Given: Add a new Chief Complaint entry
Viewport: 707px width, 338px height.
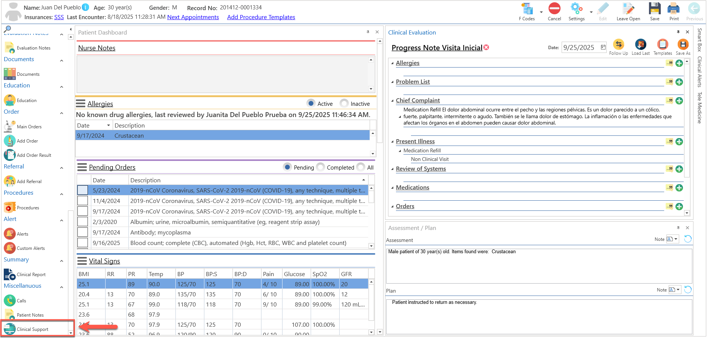Looking at the screenshot, I should click(679, 101).
